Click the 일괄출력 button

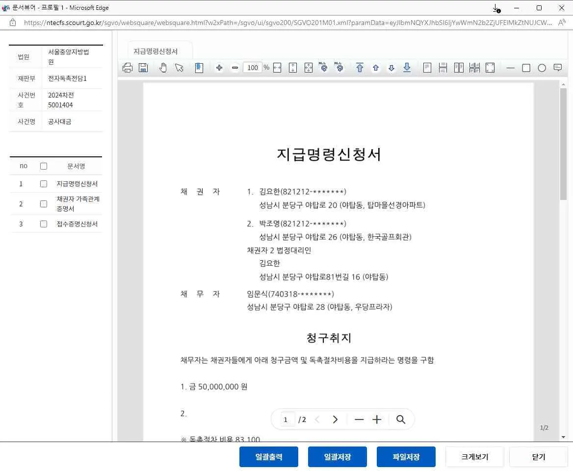(269, 457)
